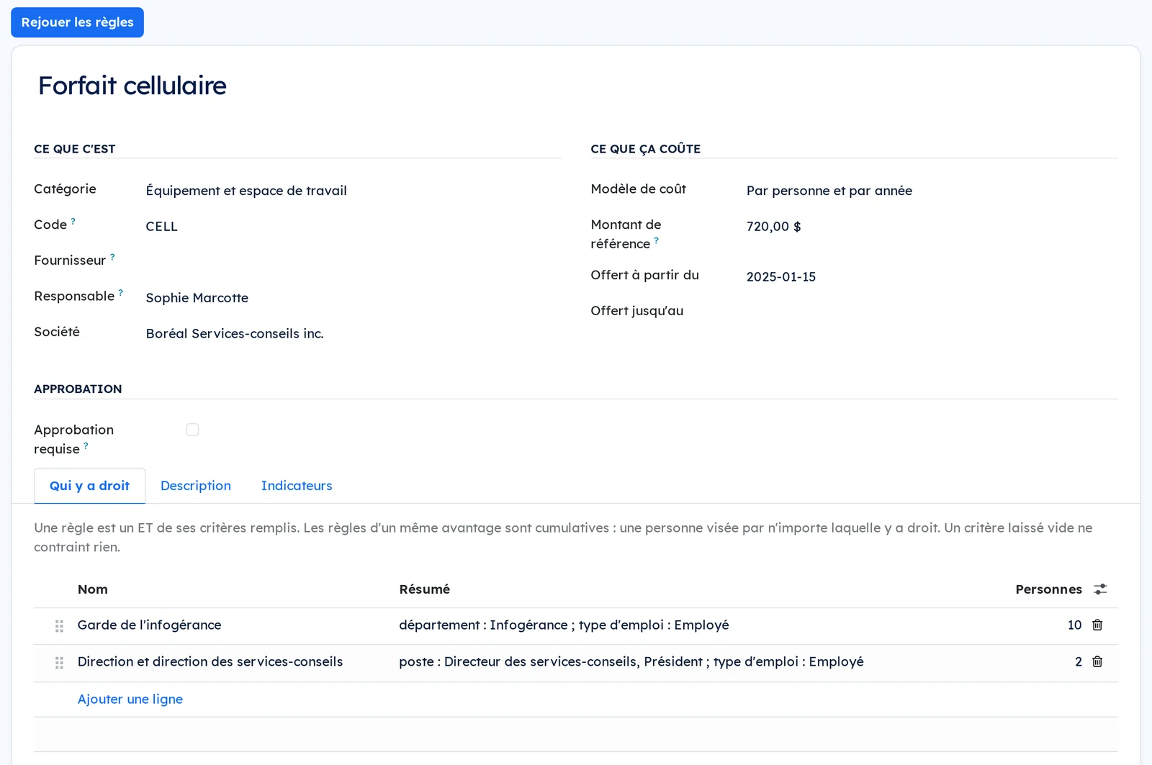Open the Qui y a droit tab
Screen dimensions: 1152x765
point(89,486)
